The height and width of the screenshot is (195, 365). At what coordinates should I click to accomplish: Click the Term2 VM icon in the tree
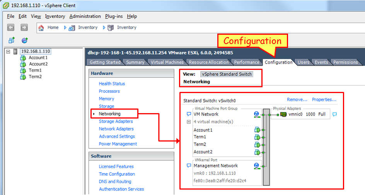tap(23, 77)
